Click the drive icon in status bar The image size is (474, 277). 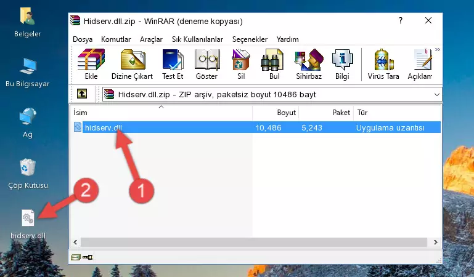(x=76, y=257)
